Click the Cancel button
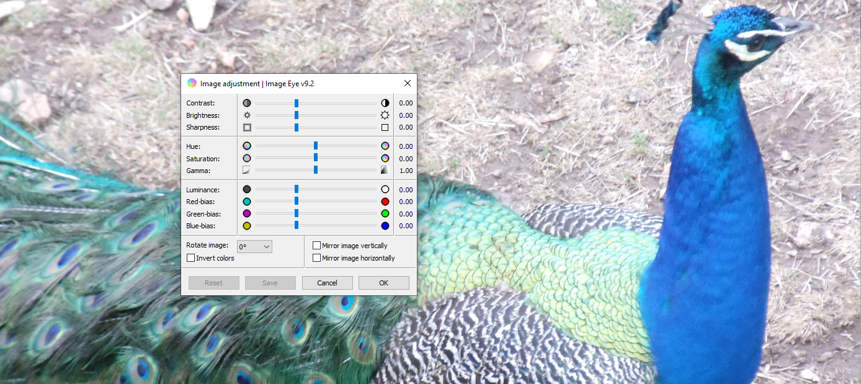 click(328, 283)
